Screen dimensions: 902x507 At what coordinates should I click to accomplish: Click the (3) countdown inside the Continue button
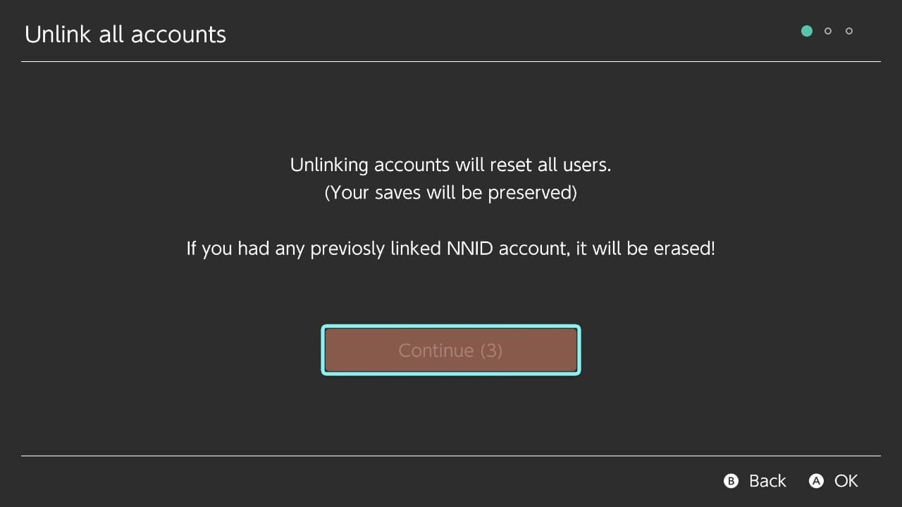point(491,351)
